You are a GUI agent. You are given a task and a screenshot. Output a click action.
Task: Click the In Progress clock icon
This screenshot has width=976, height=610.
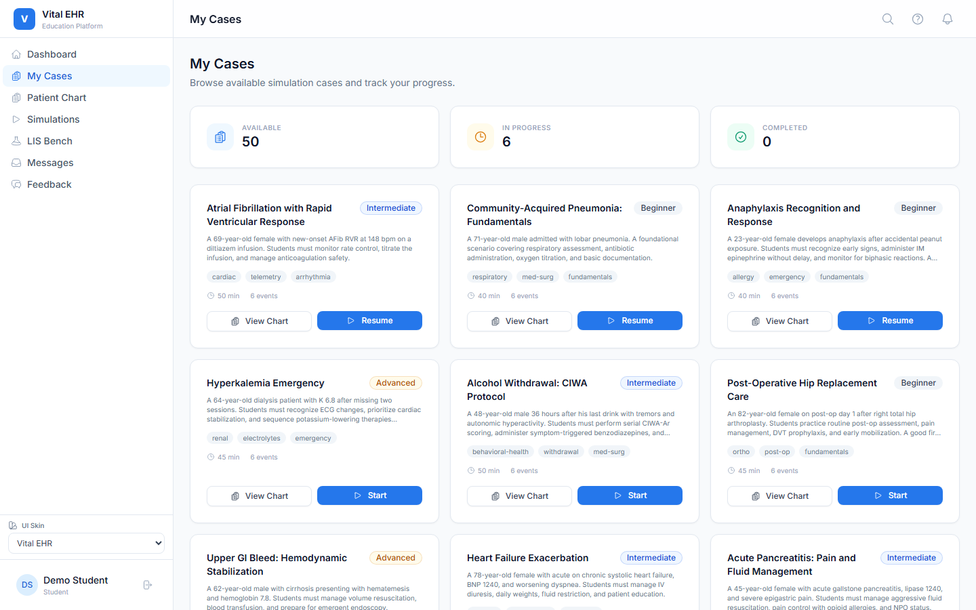[x=481, y=137]
